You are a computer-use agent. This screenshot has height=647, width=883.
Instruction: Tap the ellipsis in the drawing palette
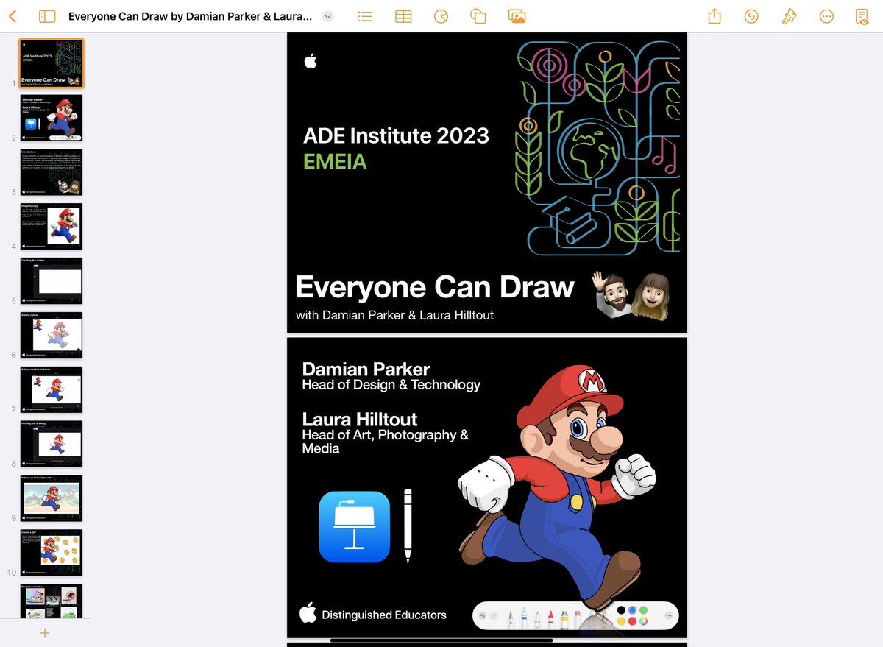[668, 615]
